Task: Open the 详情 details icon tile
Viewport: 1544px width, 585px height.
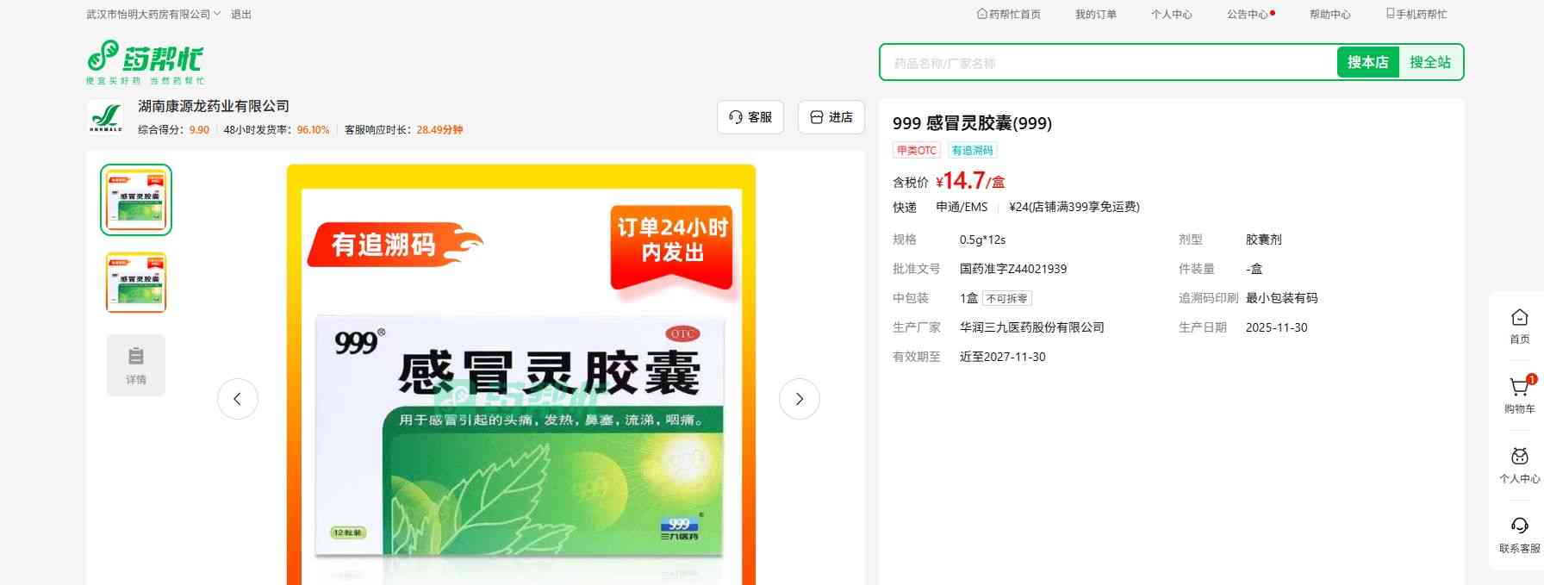Action: (x=136, y=365)
